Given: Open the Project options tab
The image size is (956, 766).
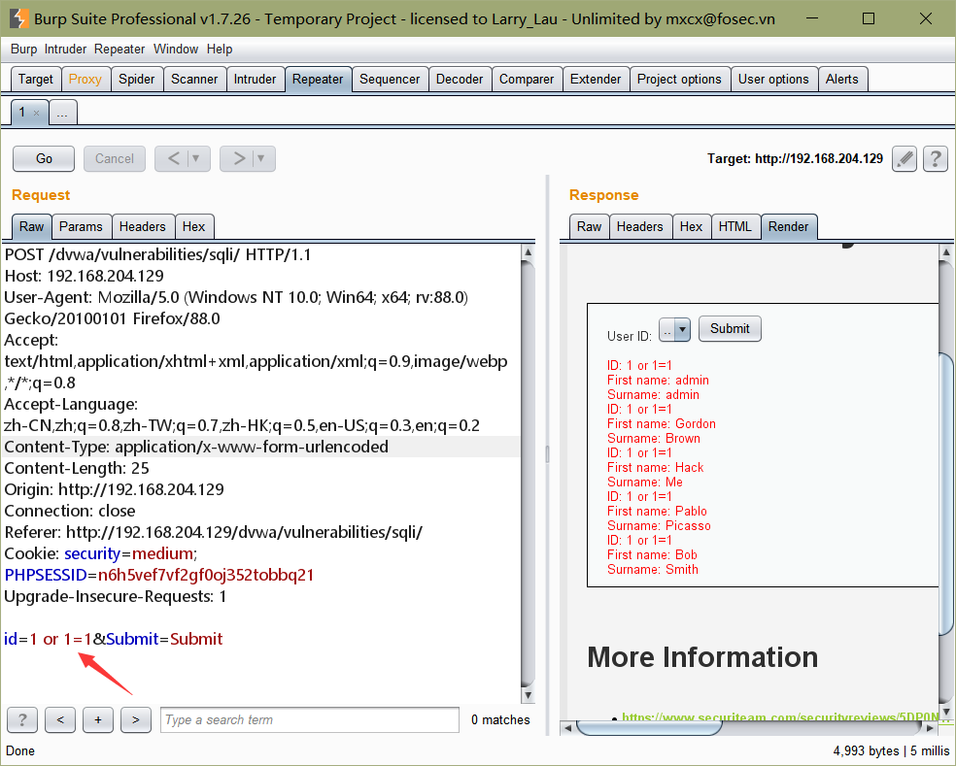Looking at the screenshot, I should [x=679, y=80].
